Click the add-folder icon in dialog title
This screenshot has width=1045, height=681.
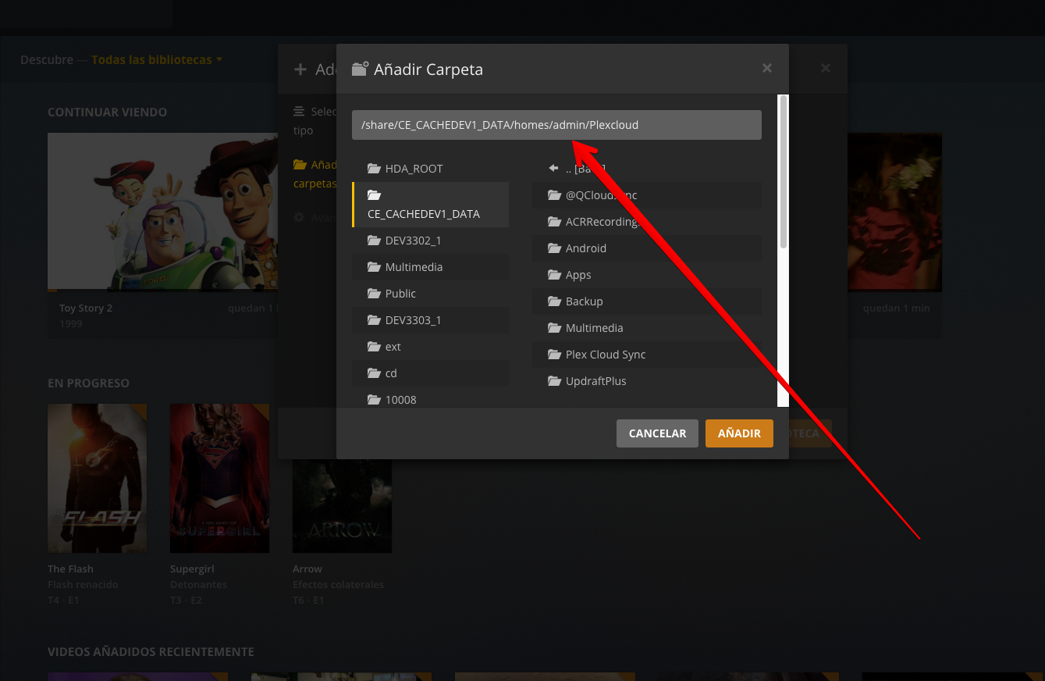360,69
